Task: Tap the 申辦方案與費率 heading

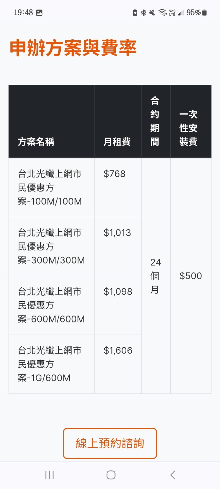Action: tap(73, 48)
